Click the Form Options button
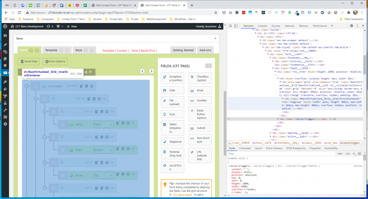 [55, 62]
